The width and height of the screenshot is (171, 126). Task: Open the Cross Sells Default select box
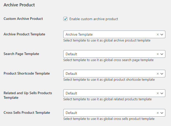pos(114,113)
